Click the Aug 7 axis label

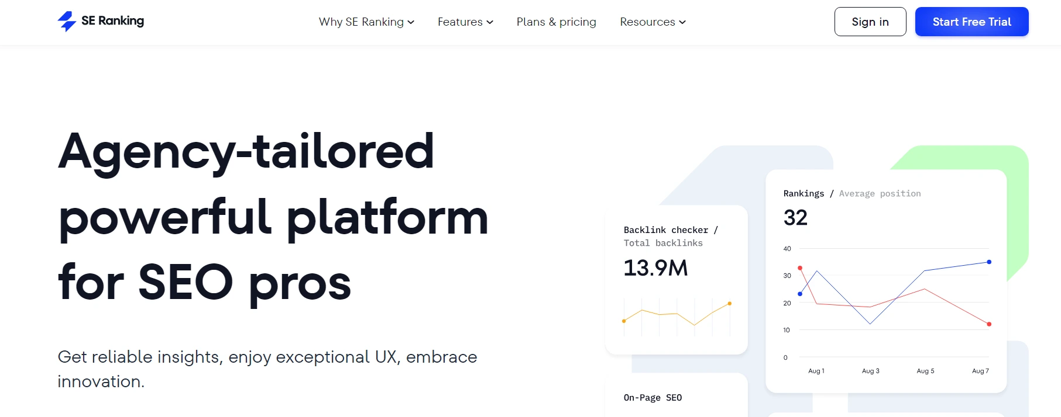coord(980,371)
